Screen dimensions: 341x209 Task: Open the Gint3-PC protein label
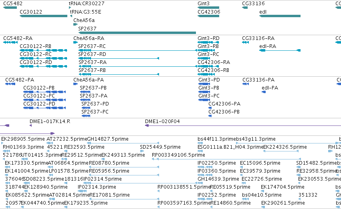click(209, 96)
